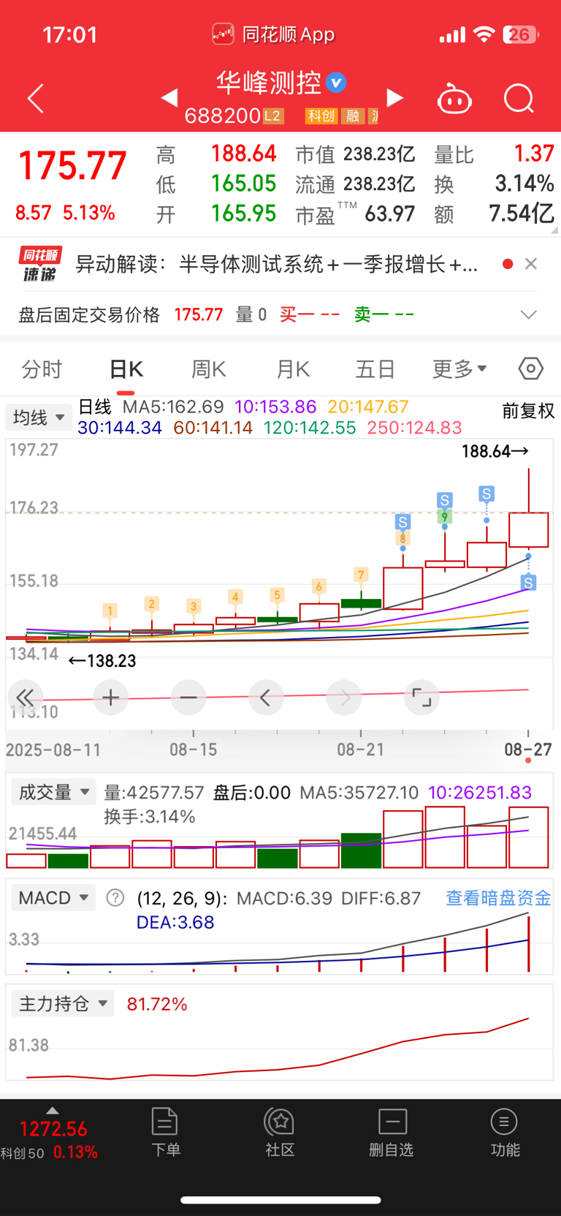
Task: Tap the MA5:162.69 label
Action: tap(173, 407)
